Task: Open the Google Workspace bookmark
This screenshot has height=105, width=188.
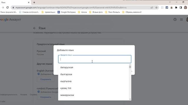Action: pyautogui.click(x=67, y=12)
